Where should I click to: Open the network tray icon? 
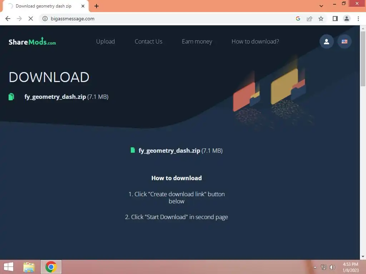click(324, 267)
